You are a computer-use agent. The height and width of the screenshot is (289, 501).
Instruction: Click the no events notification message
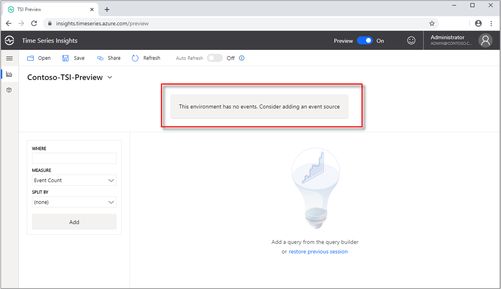[x=259, y=107]
